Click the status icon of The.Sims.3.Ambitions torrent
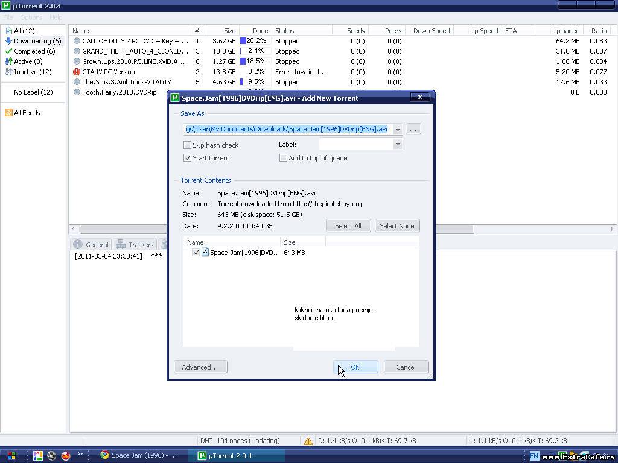The image size is (618, 463). [77, 82]
